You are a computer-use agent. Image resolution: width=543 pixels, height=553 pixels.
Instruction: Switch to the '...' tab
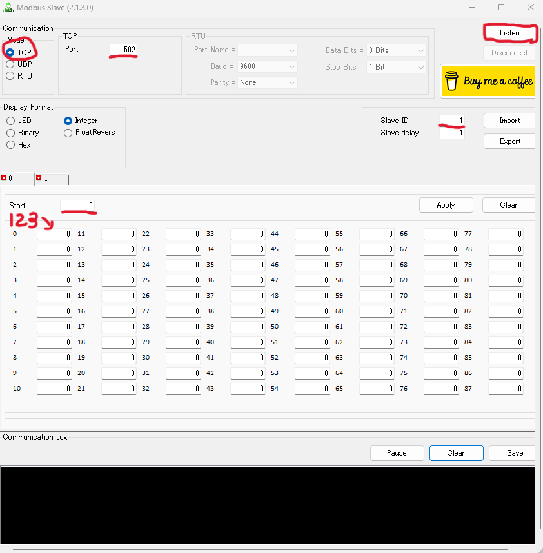tap(54, 179)
